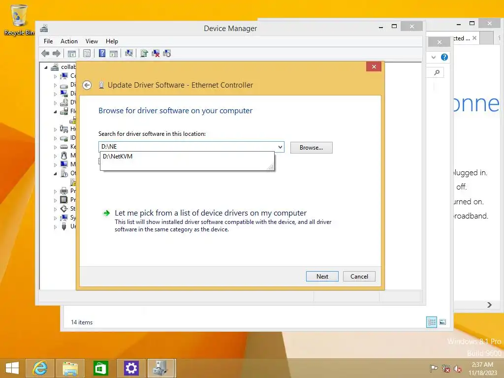The image size is (504, 378).
Task: Click the search magnifier in background Explorer window
Action: pos(437,73)
